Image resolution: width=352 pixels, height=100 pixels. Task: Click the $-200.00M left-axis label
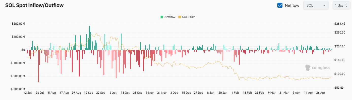[18, 76]
